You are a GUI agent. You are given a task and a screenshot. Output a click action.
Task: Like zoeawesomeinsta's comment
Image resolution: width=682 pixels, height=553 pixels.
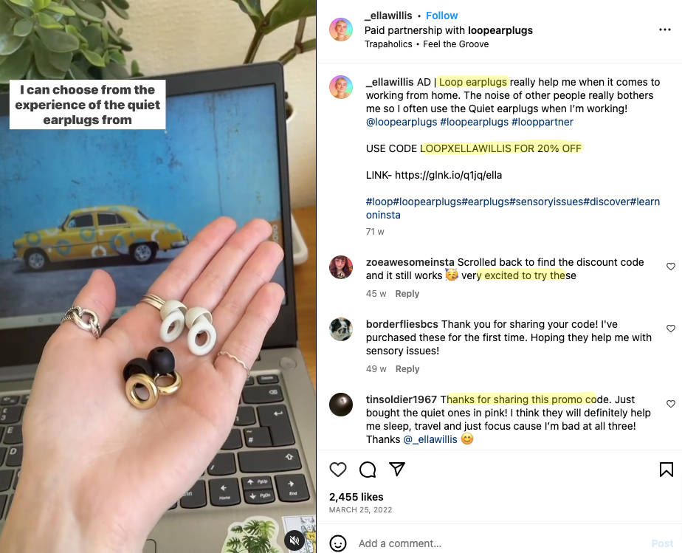[671, 267]
